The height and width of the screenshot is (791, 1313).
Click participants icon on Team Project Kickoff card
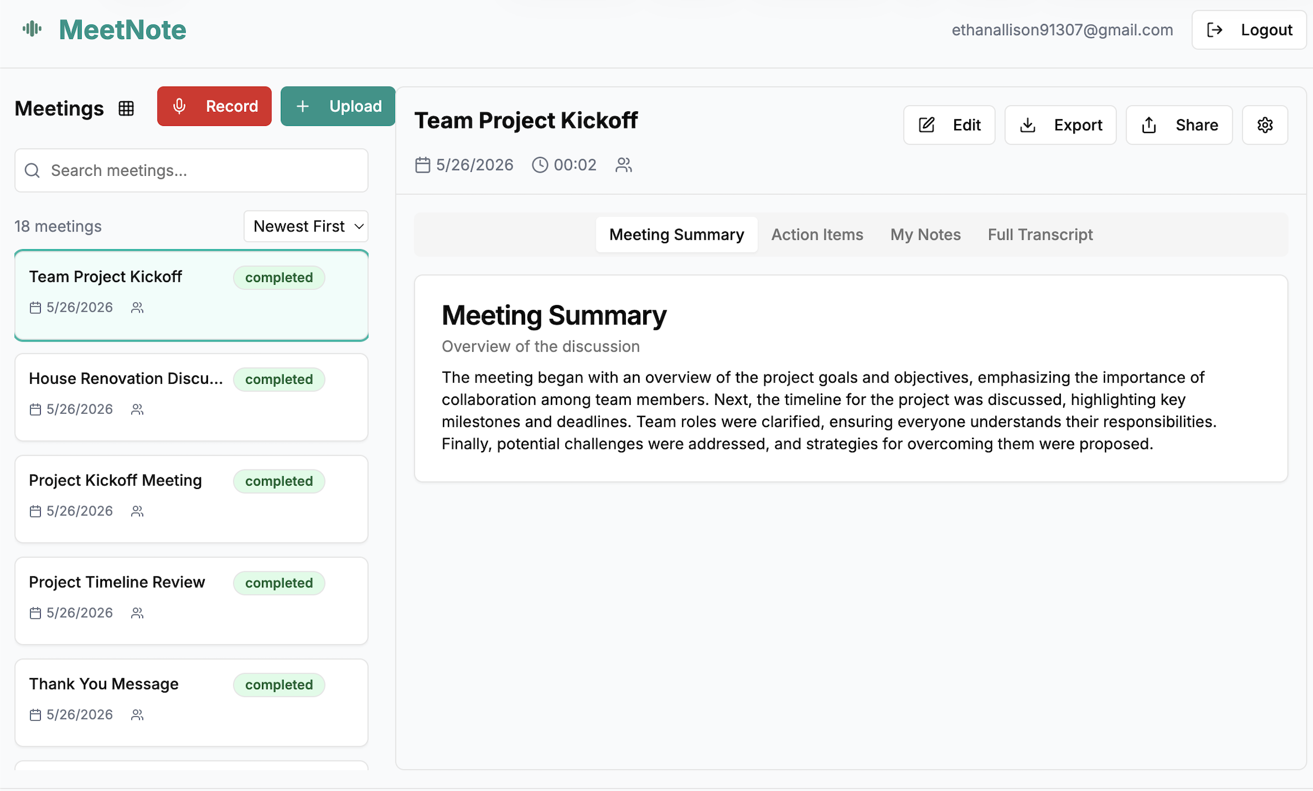pos(137,308)
